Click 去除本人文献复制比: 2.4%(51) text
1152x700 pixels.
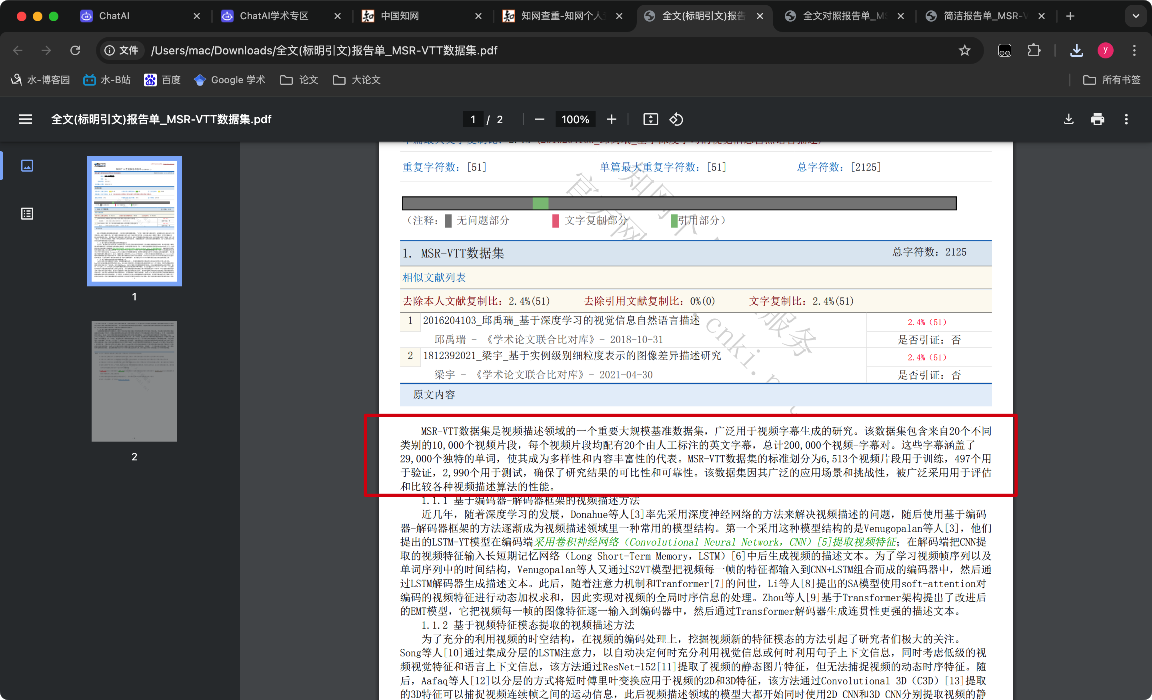pos(476,301)
